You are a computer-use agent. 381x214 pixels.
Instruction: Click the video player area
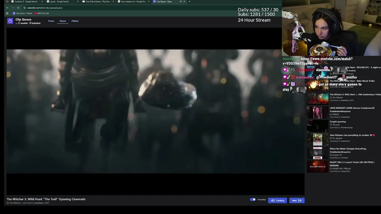(155, 111)
